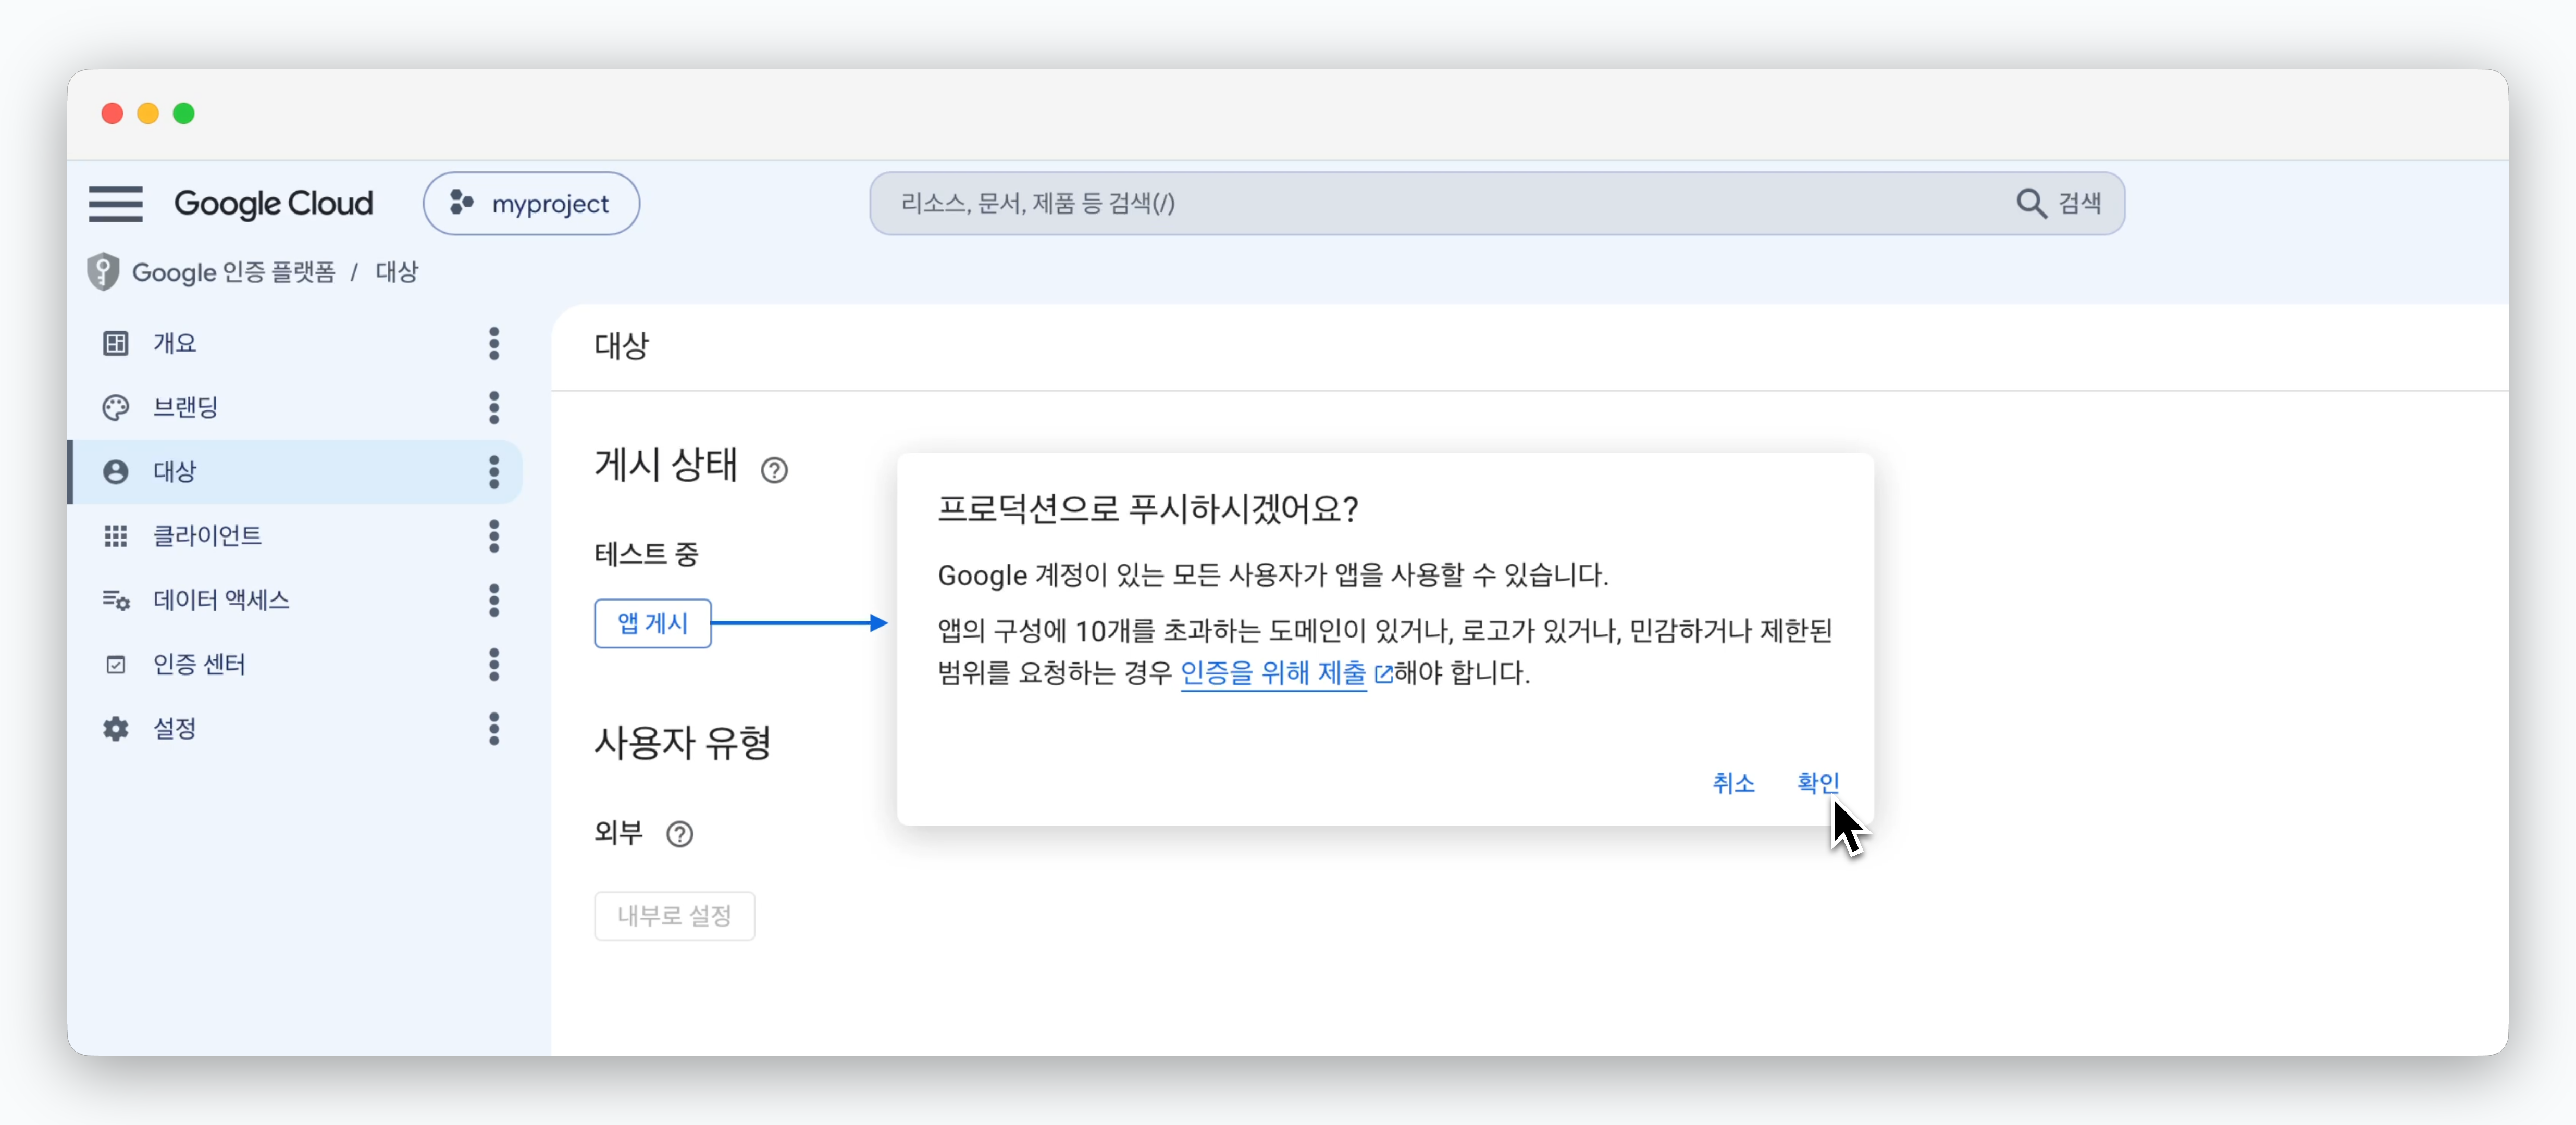Click the 클라이언트 grid icon
The image size is (2576, 1125).
click(116, 536)
